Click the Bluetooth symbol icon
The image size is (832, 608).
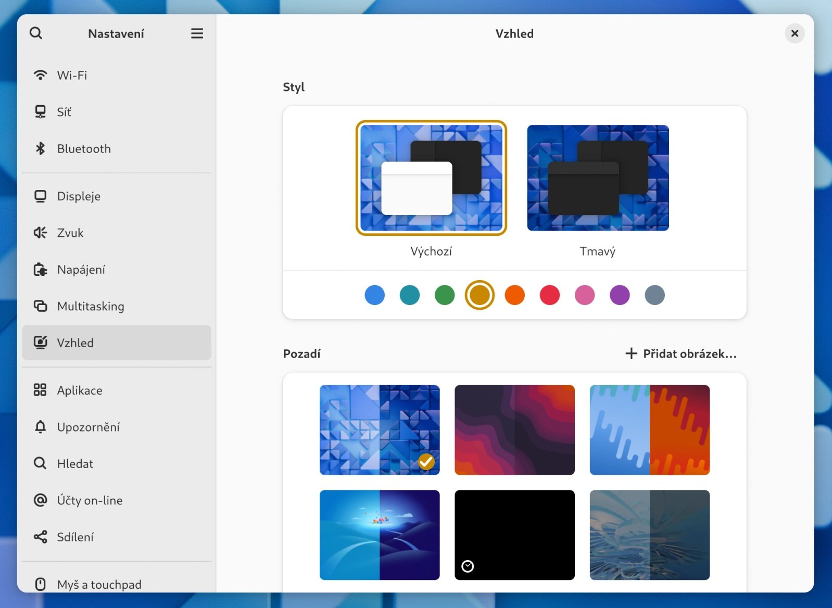tap(40, 148)
